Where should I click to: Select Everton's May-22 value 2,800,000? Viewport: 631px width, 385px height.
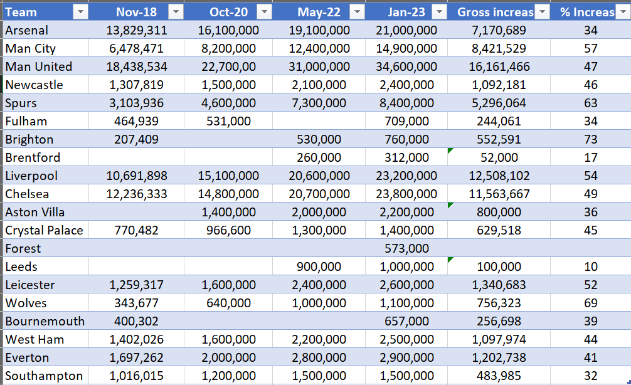pos(319,357)
